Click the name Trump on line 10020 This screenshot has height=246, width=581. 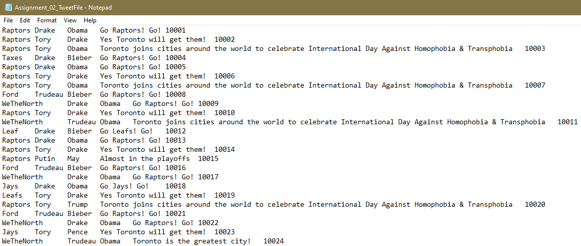tap(78, 205)
